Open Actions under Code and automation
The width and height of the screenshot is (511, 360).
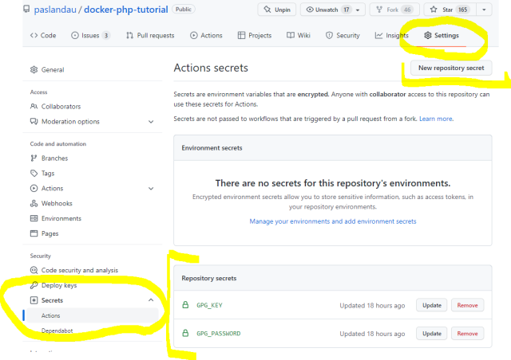click(52, 188)
